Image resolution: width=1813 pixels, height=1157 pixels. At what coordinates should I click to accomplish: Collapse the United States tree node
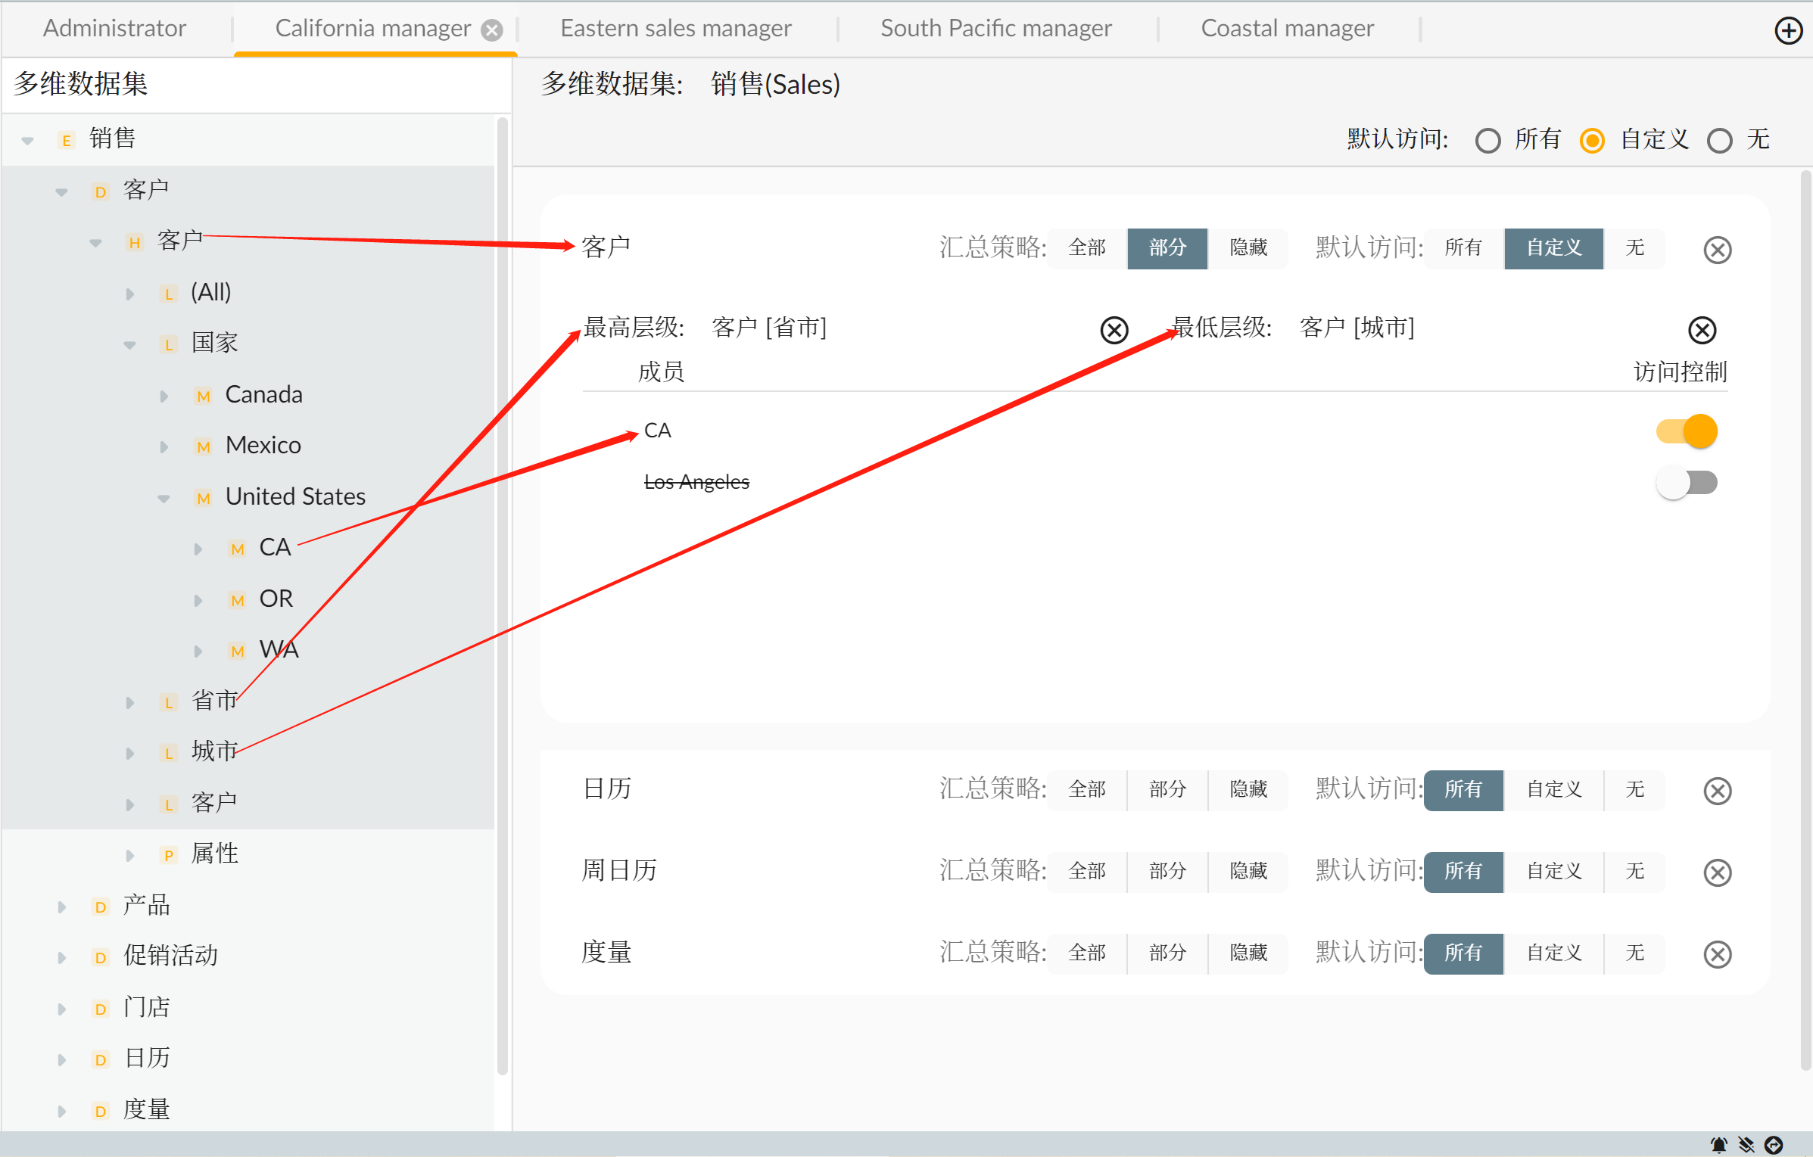[164, 498]
